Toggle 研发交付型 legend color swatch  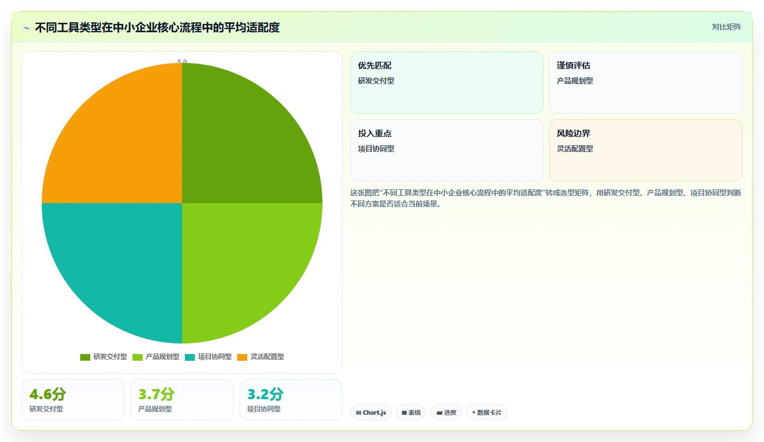pyautogui.click(x=85, y=357)
